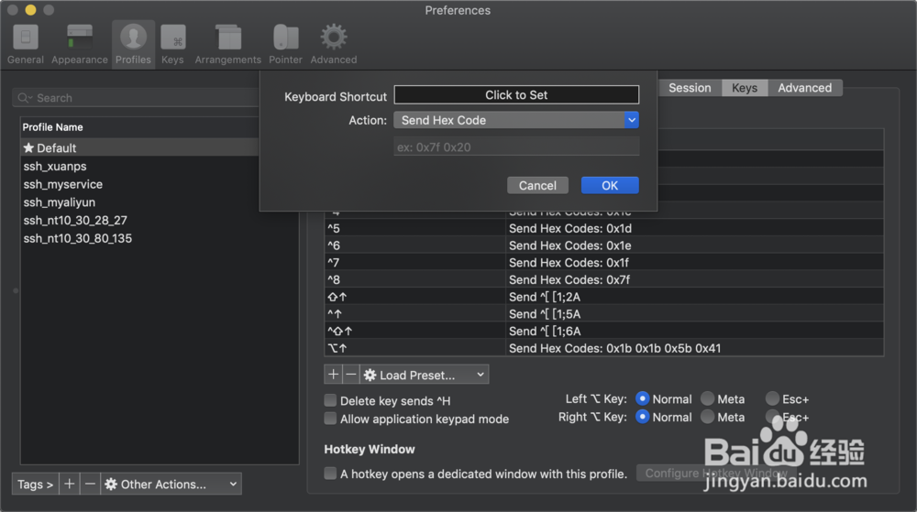Viewport: 917px width, 512px height.
Task: Open the Advanced gear preferences pane
Action: click(333, 43)
